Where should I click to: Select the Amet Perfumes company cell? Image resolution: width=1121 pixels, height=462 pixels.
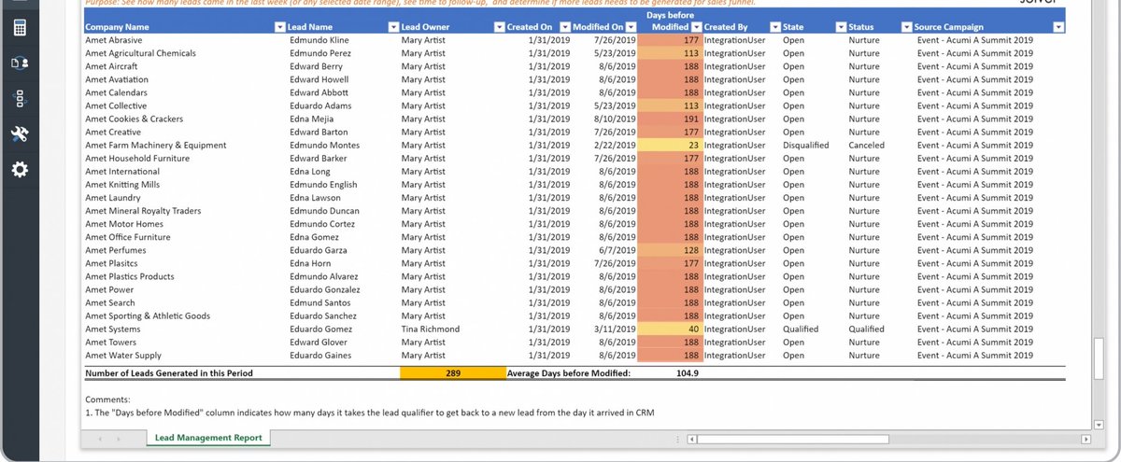[x=116, y=250]
